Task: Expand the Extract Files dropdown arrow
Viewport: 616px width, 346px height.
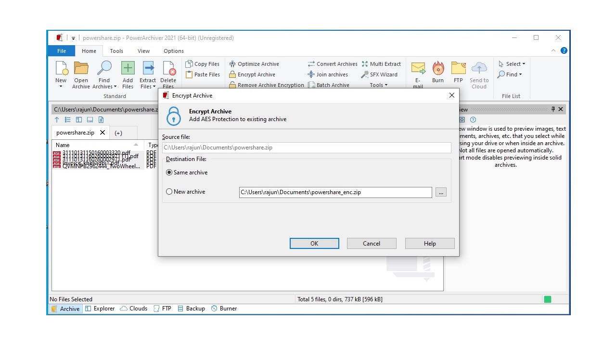Action: (154, 87)
